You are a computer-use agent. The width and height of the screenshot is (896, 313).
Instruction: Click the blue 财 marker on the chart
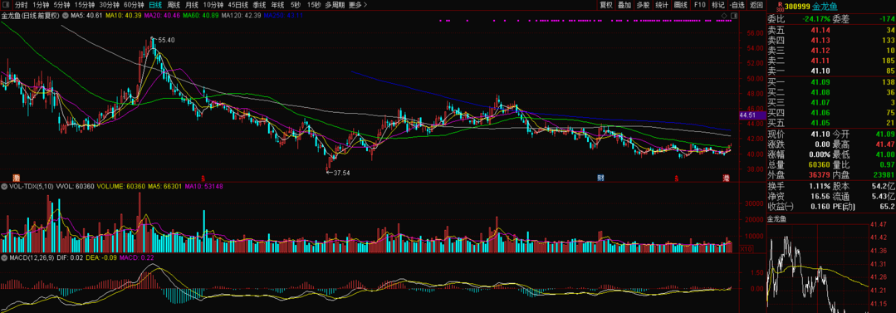[x=600, y=178]
